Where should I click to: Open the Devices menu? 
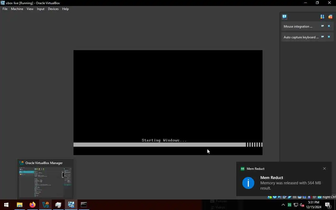tap(53, 9)
